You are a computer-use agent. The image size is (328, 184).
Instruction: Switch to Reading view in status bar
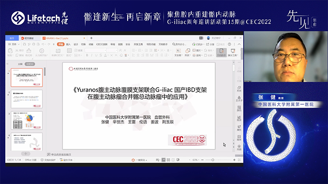pyautogui.click(x=173, y=160)
